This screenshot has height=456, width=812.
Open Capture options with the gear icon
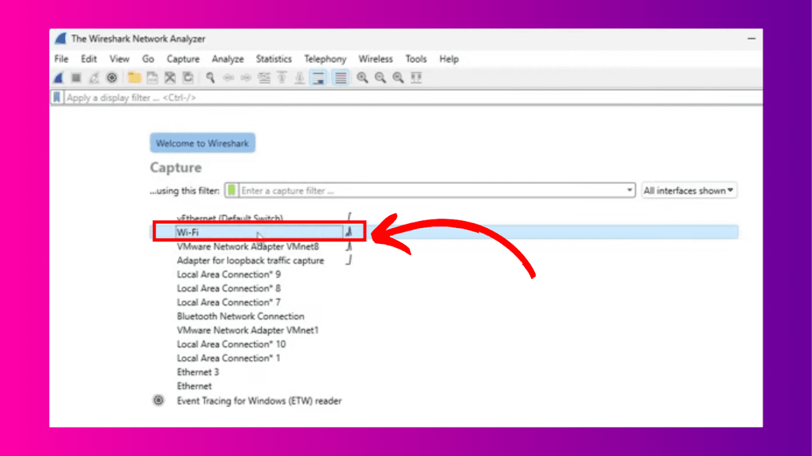click(111, 78)
